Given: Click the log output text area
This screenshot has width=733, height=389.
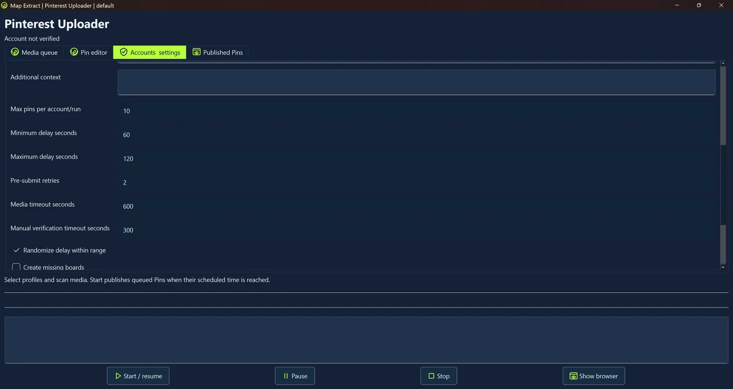Looking at the screenshot, I should pos(366,340).
